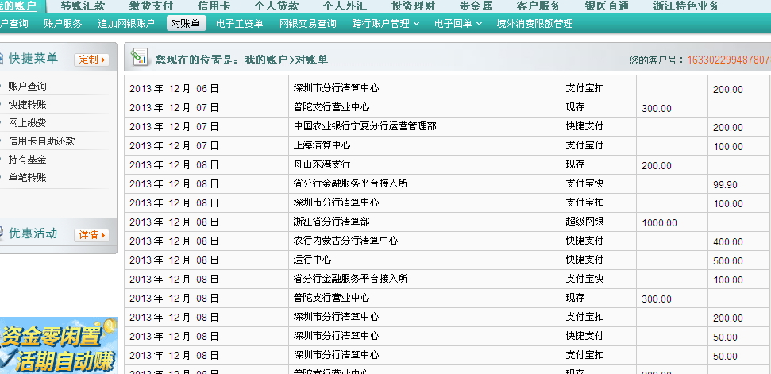
Task: Click the statement page icon beside the breadcrumb
Action: click(140, 58)
